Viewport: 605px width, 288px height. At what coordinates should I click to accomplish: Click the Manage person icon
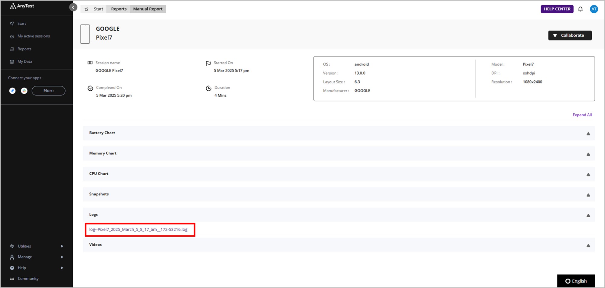12,257
